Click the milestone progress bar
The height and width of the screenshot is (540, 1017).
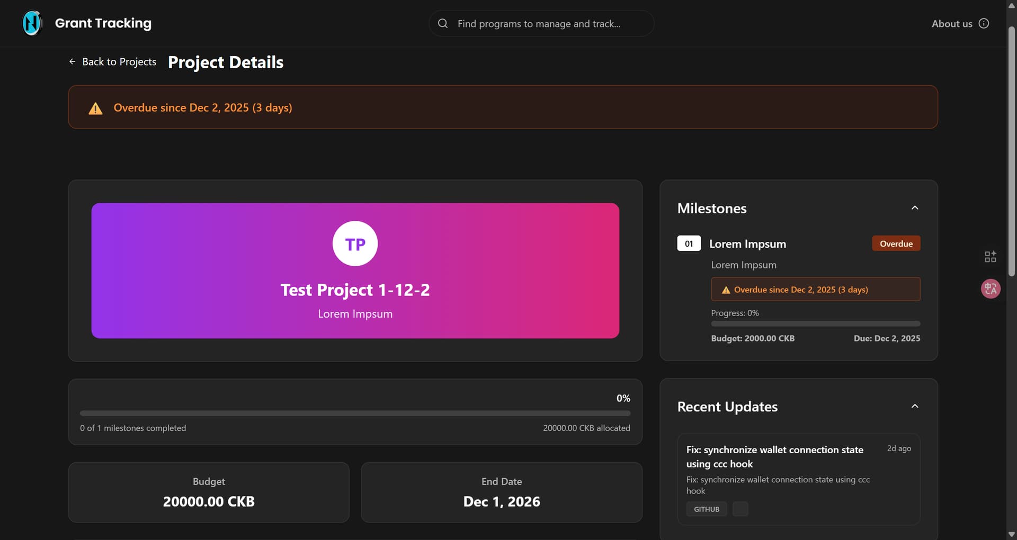(815, 323)
